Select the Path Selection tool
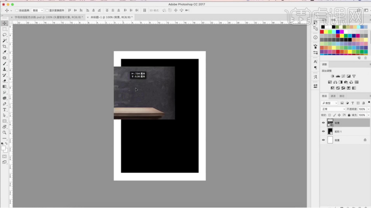This screenshot has width=371, height=208. (x=5, y=115)
